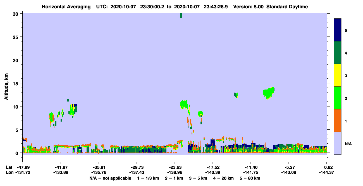Click latitude value '-35.81'
This screenshot has width=363, height=186.
99,167
